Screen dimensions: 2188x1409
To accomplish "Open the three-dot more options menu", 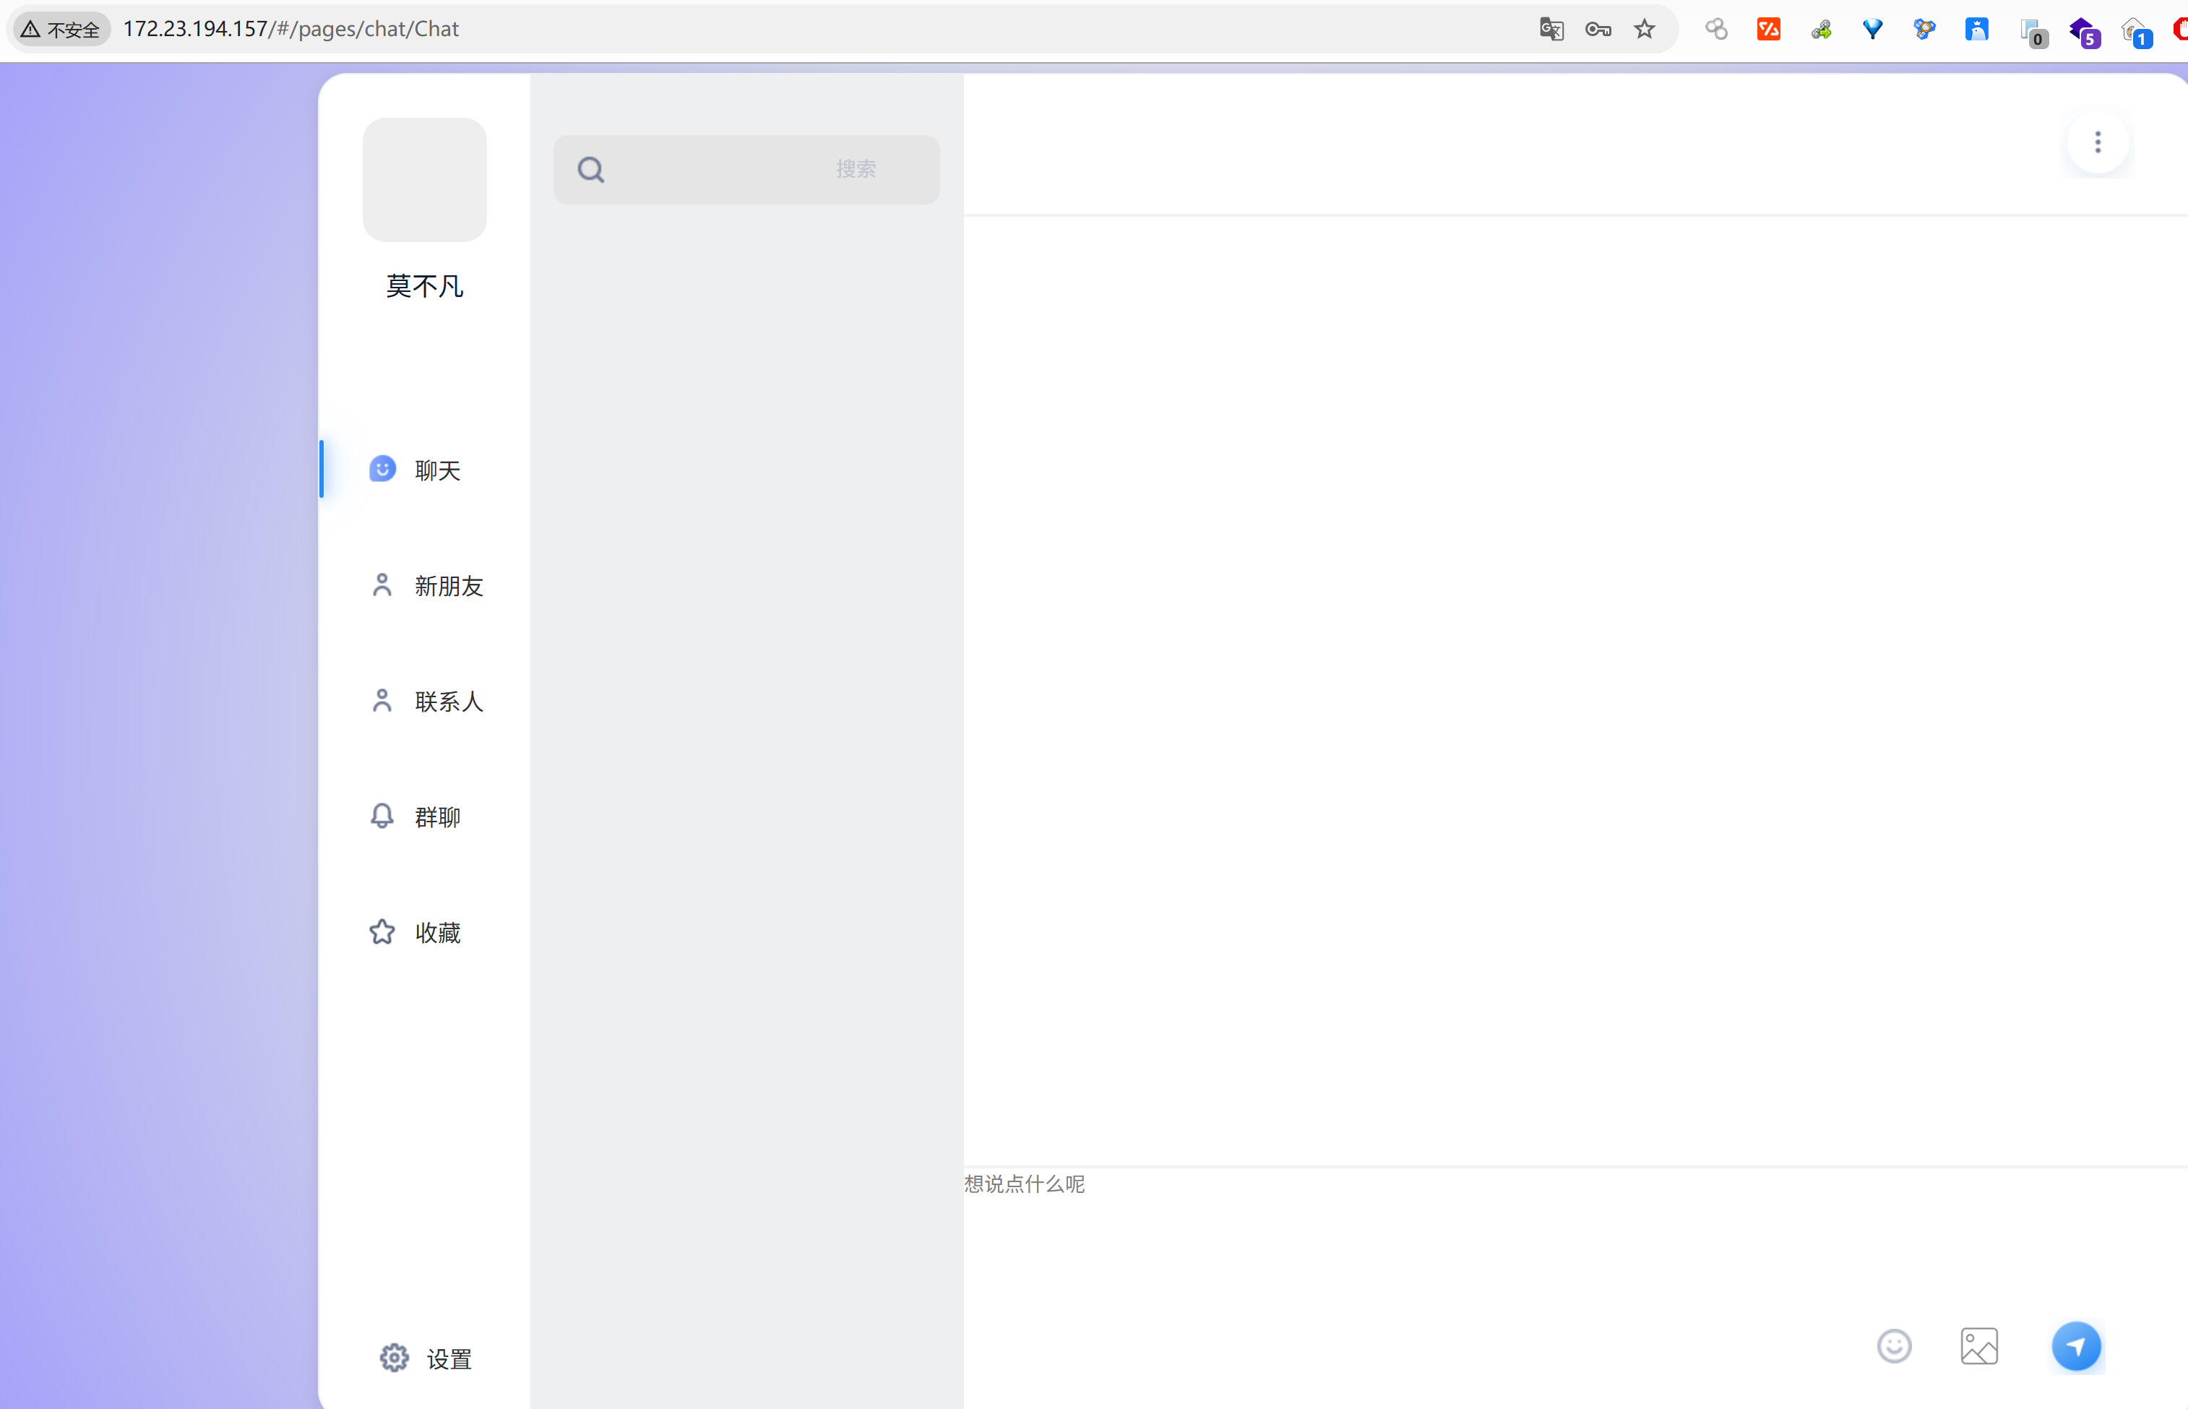I will pyautogui.click(x=2098, y=143).
